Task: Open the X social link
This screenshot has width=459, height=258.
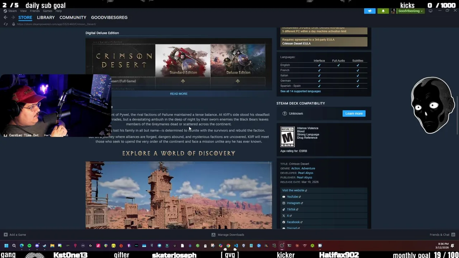Action: tap(287, 216)
